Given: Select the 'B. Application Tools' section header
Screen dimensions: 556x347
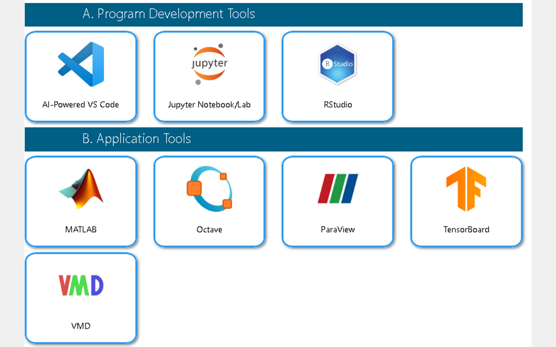Looking at the screenshot, I should [137, 139].
